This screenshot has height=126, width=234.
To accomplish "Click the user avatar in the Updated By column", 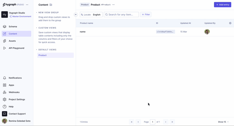I will coord(207,32).
